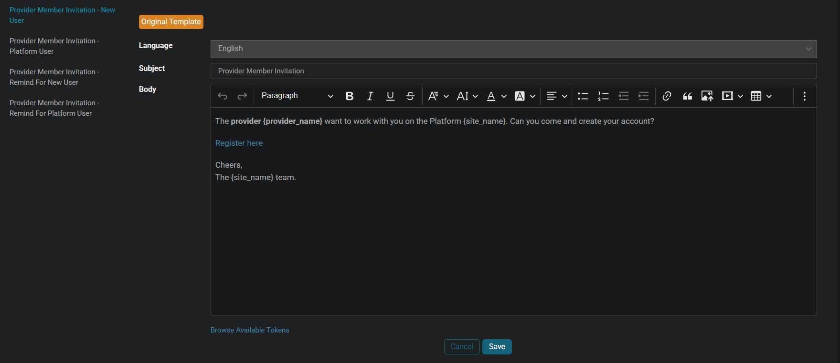Image resolution: width=840 pixels, height=363 pixels.
Task: Create a numbered list
Action: click(x=603, y=96)
